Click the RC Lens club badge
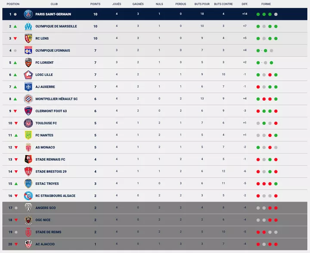Viewport: 310px width, 253px height. click(x=28, y=38)
